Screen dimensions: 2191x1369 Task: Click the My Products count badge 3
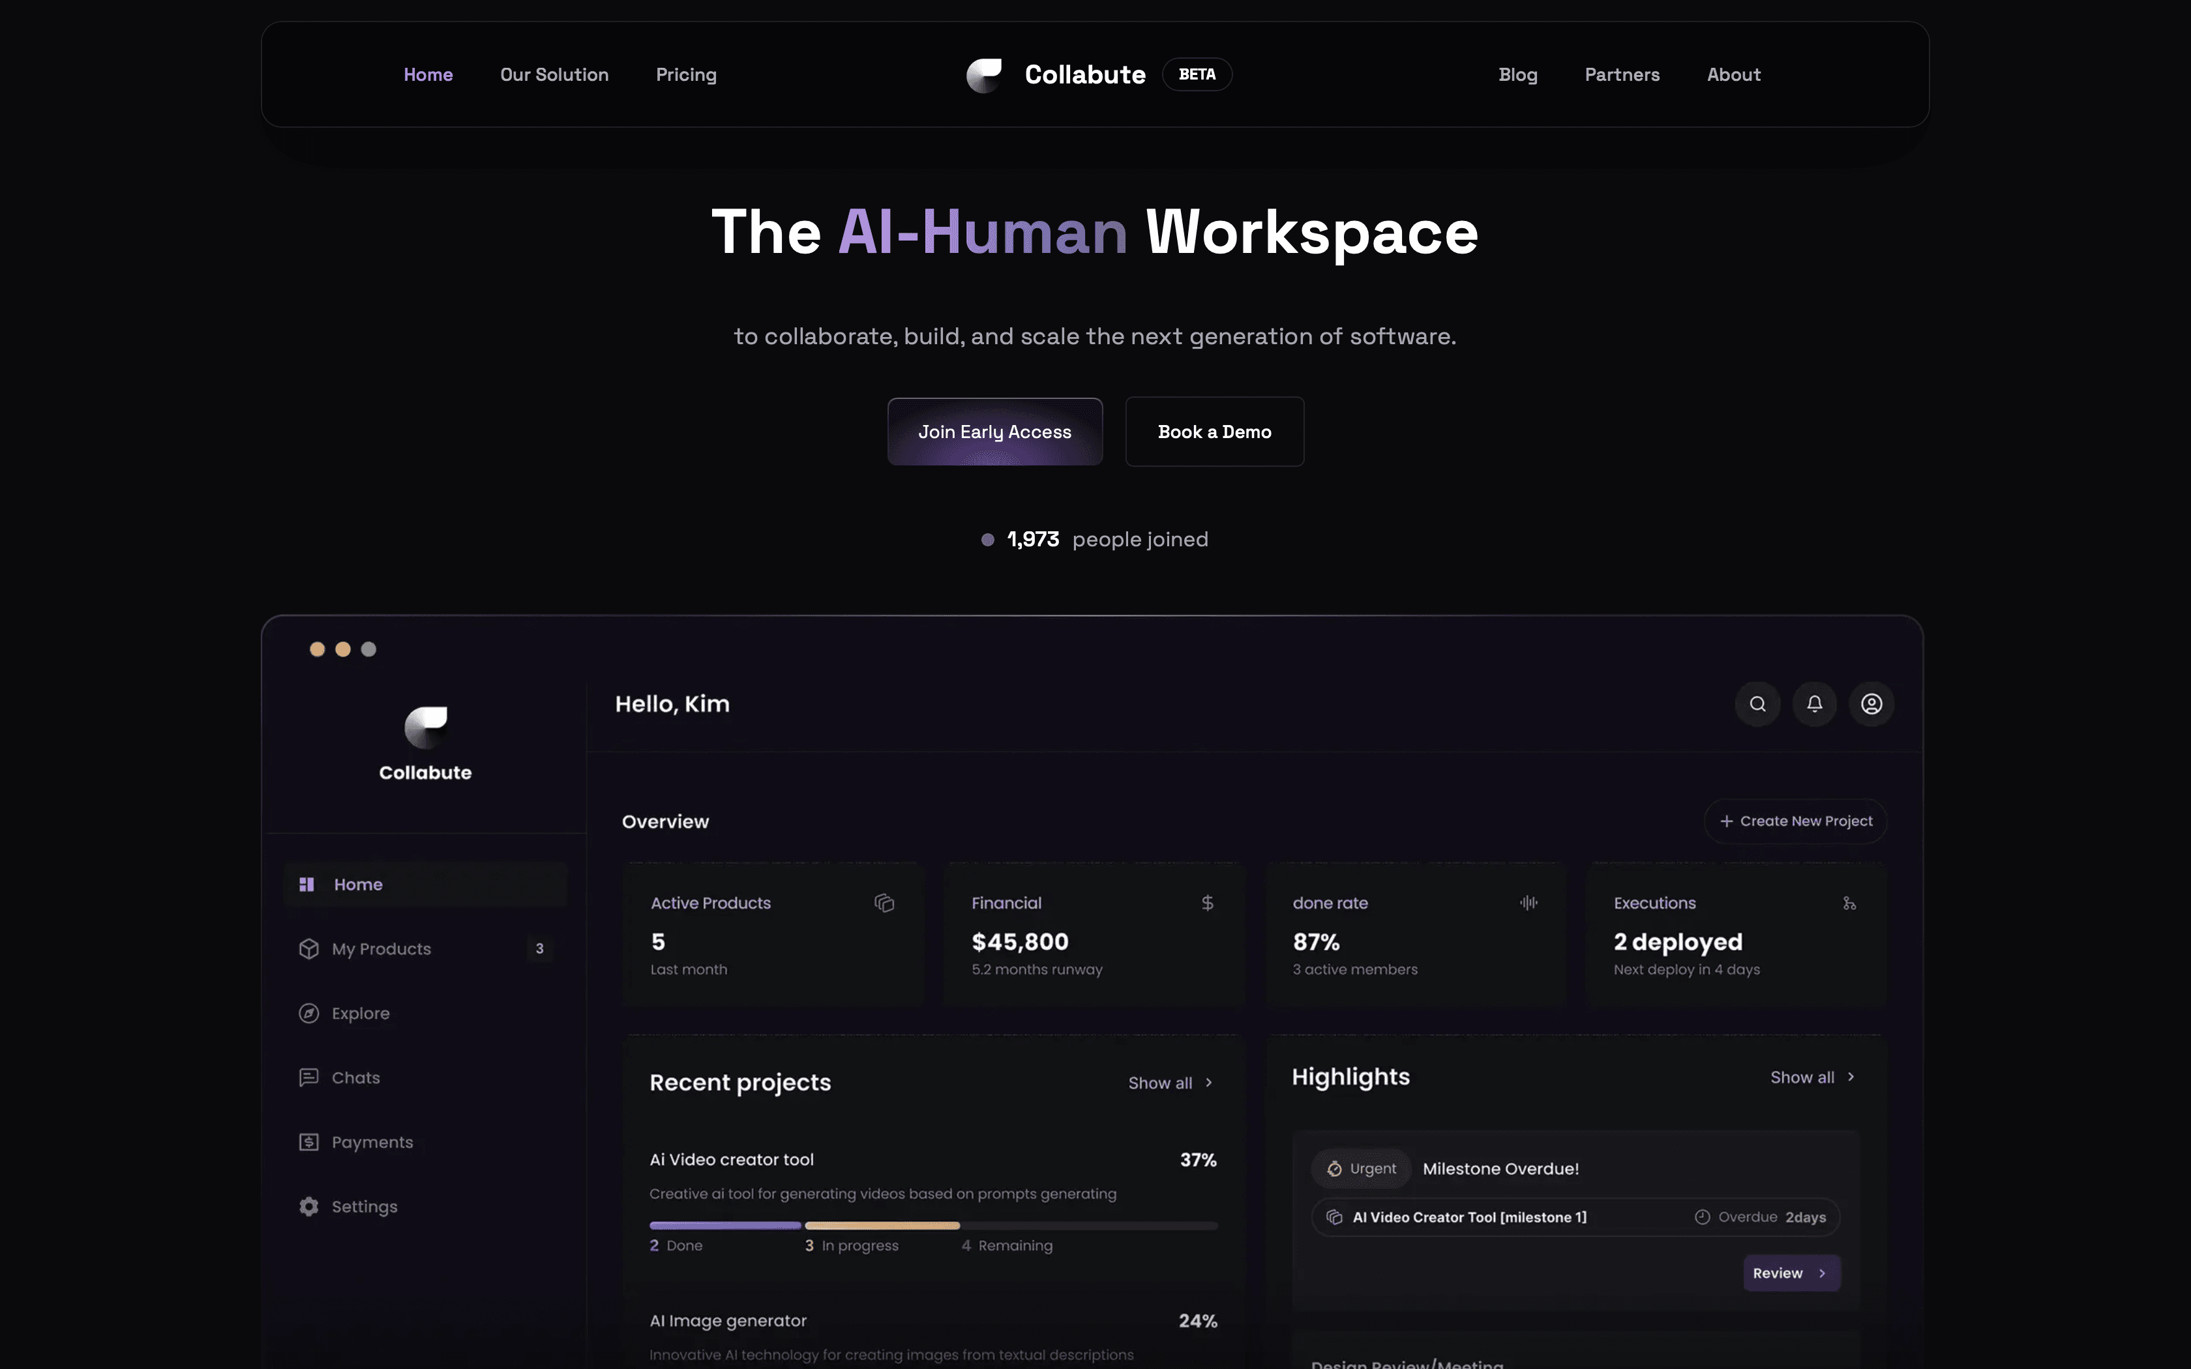point(540,949)
